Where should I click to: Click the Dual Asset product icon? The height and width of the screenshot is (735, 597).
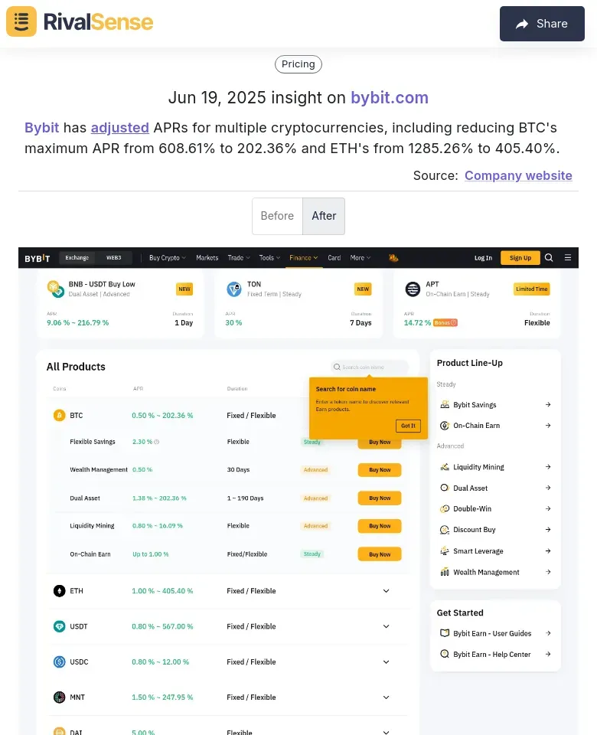click(444, 488)
